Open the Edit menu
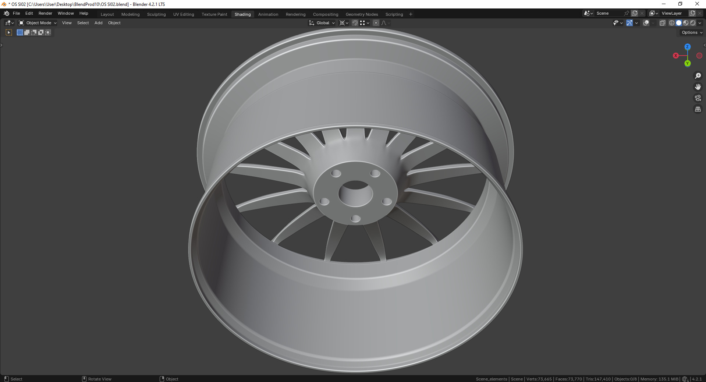The image size is (706, 382). pos(29,13)
